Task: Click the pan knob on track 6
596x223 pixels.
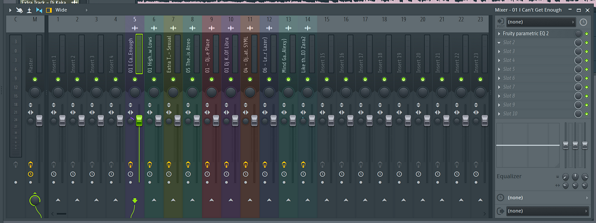Action: pyautogui.click(x=154, y=92)
